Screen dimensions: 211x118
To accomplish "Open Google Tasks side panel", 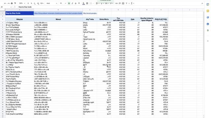I will coord(208,17).
